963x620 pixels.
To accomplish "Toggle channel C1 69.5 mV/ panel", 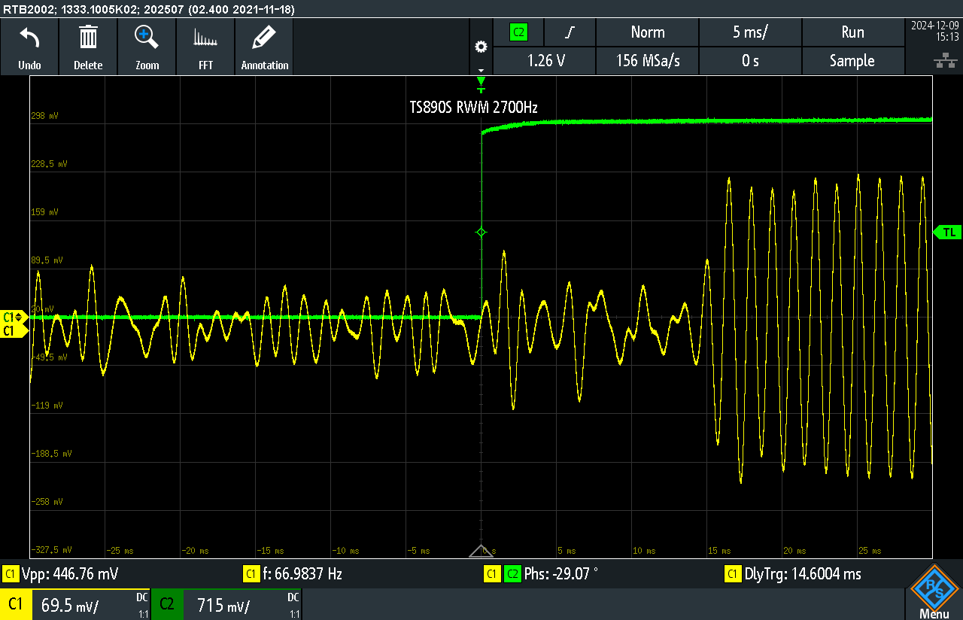I will (75, 605).
